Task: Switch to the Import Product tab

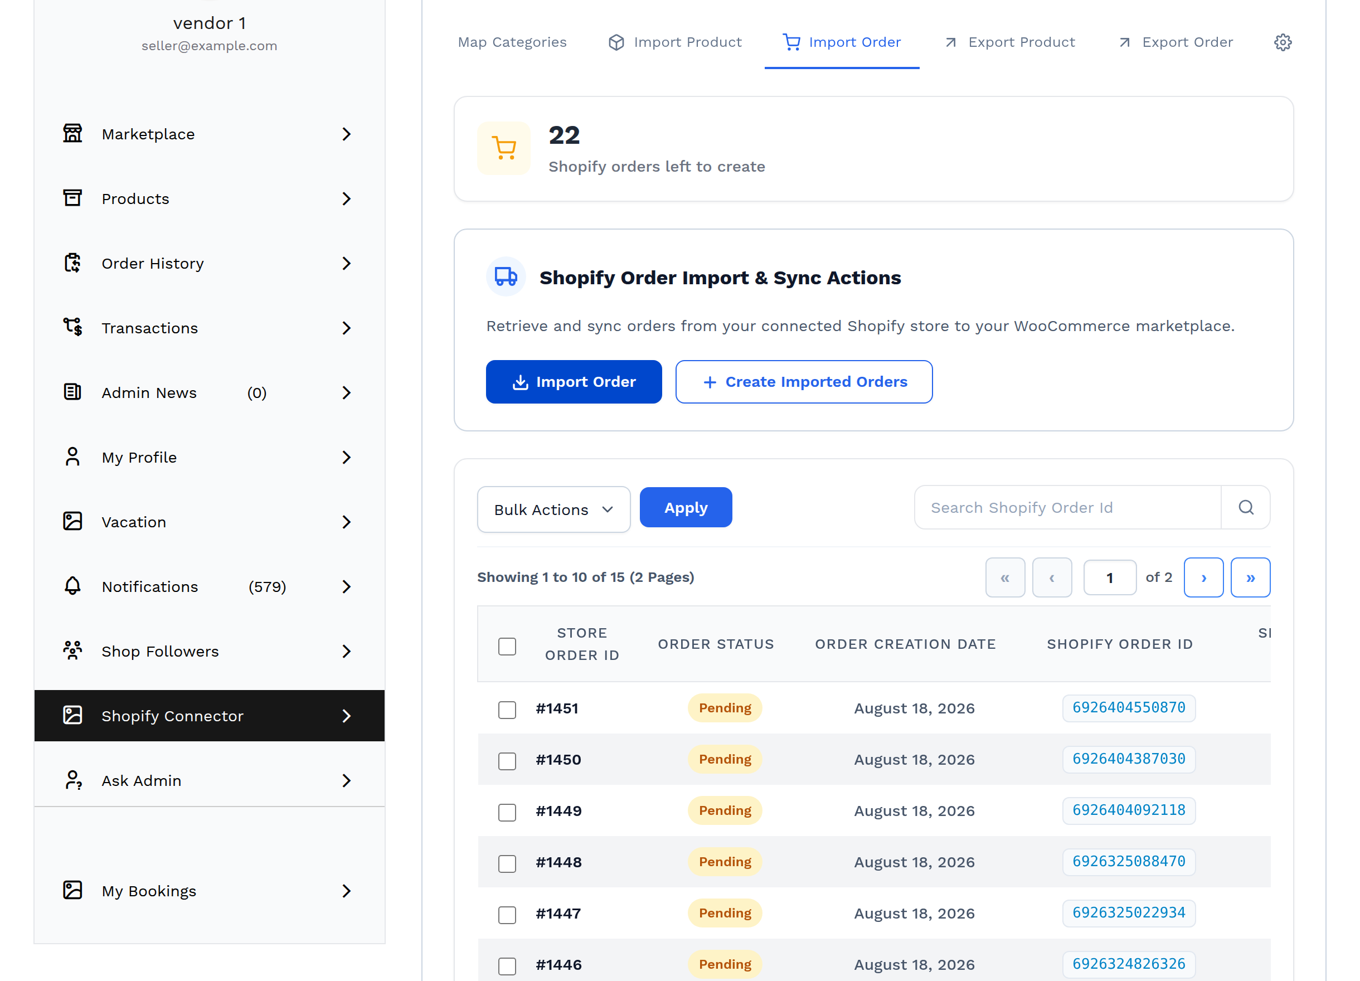Action: point(675,42)
